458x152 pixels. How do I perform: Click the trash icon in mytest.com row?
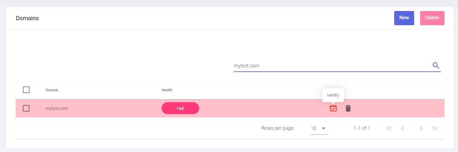(348, 108)
